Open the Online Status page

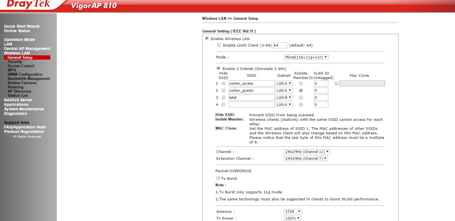17,31
